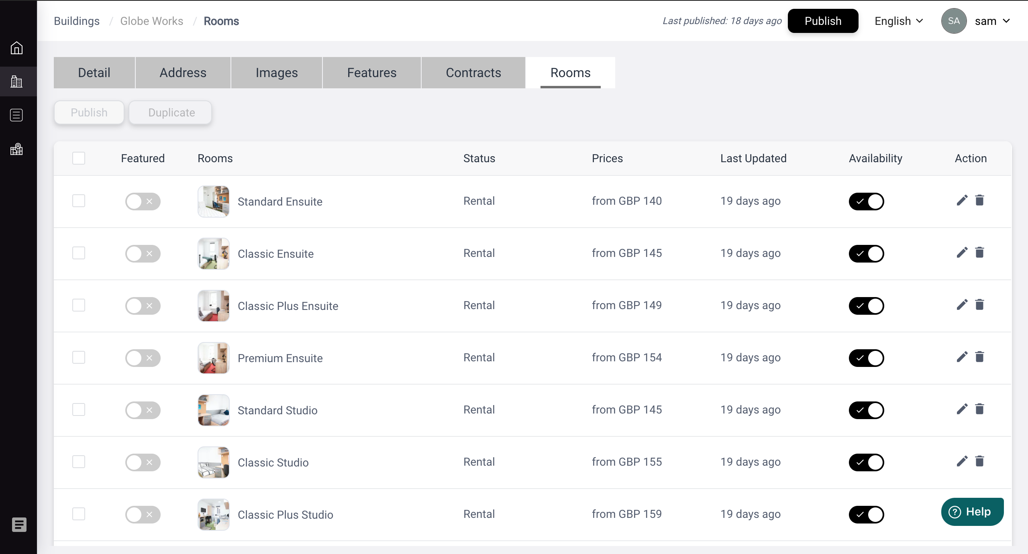Screen dimensions: 1028x554
Task: Disable availability for Standard Studio
Action: [866, 410]
